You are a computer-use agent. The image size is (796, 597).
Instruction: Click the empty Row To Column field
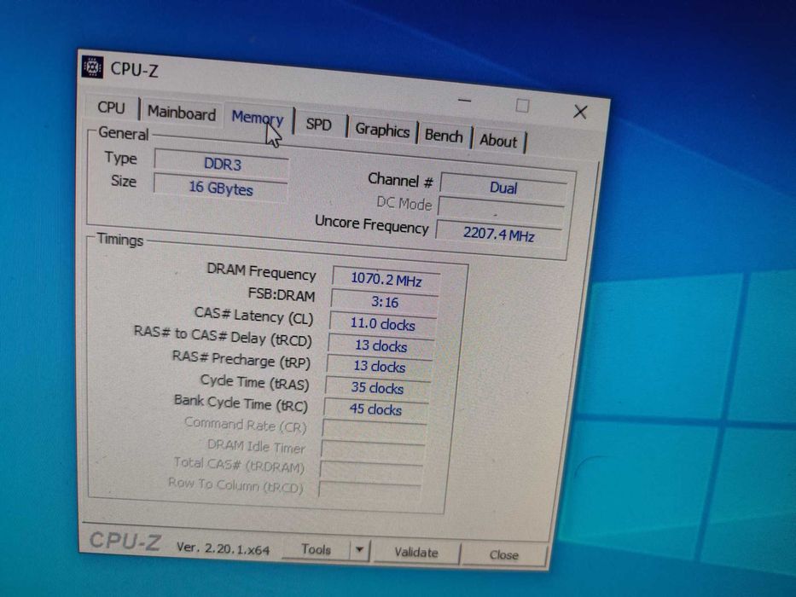coord(369,491)
